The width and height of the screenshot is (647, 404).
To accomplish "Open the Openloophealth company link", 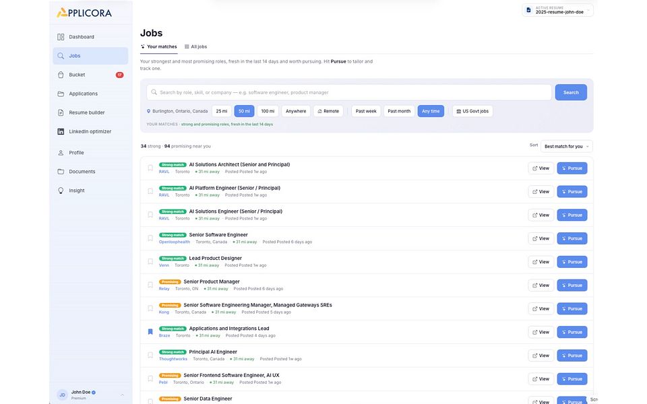I will (x=175, y=242).
